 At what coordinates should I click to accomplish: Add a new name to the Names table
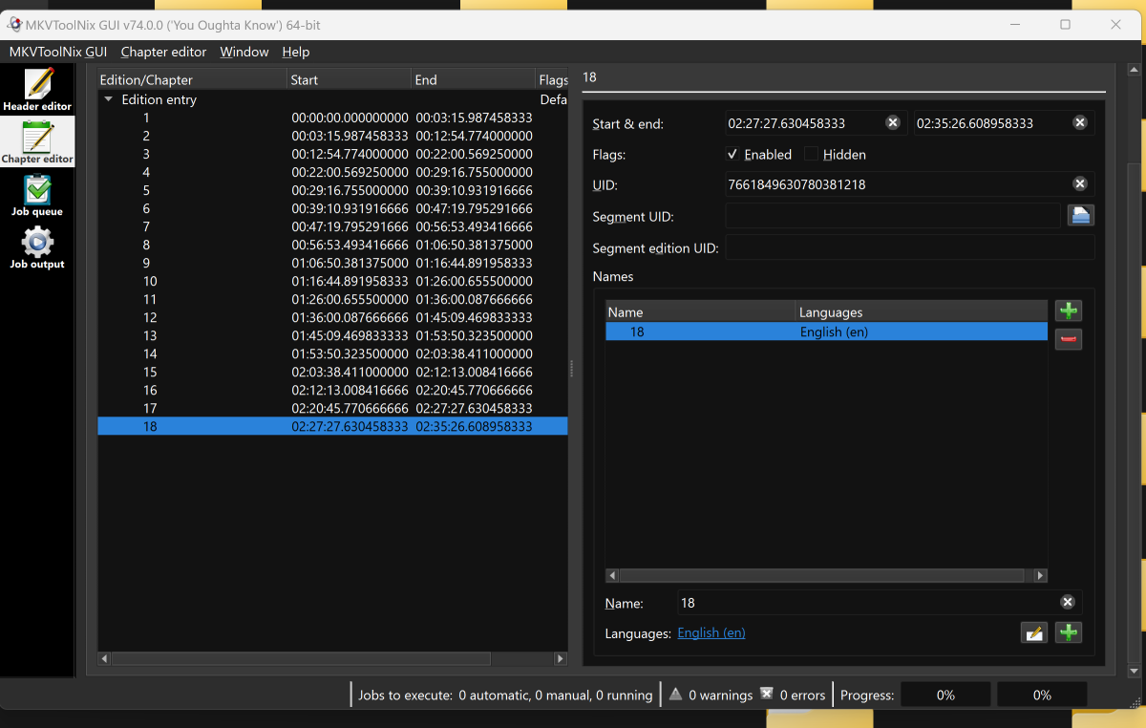(x=1068, y=310)
